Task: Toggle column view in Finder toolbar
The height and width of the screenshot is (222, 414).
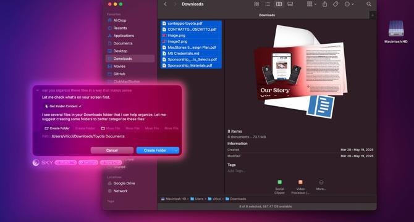Action: (279, 4)
